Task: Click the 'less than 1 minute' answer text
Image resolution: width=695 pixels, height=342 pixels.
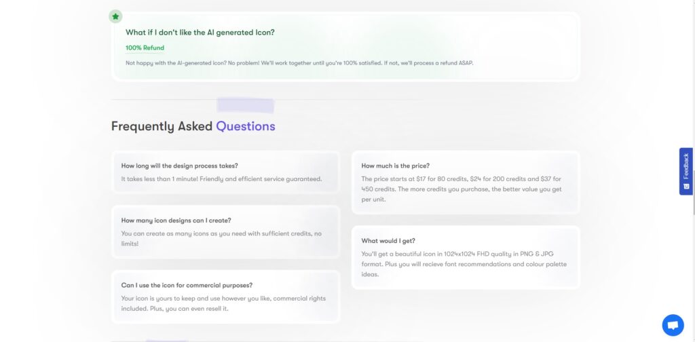Action: coord(222,179)
